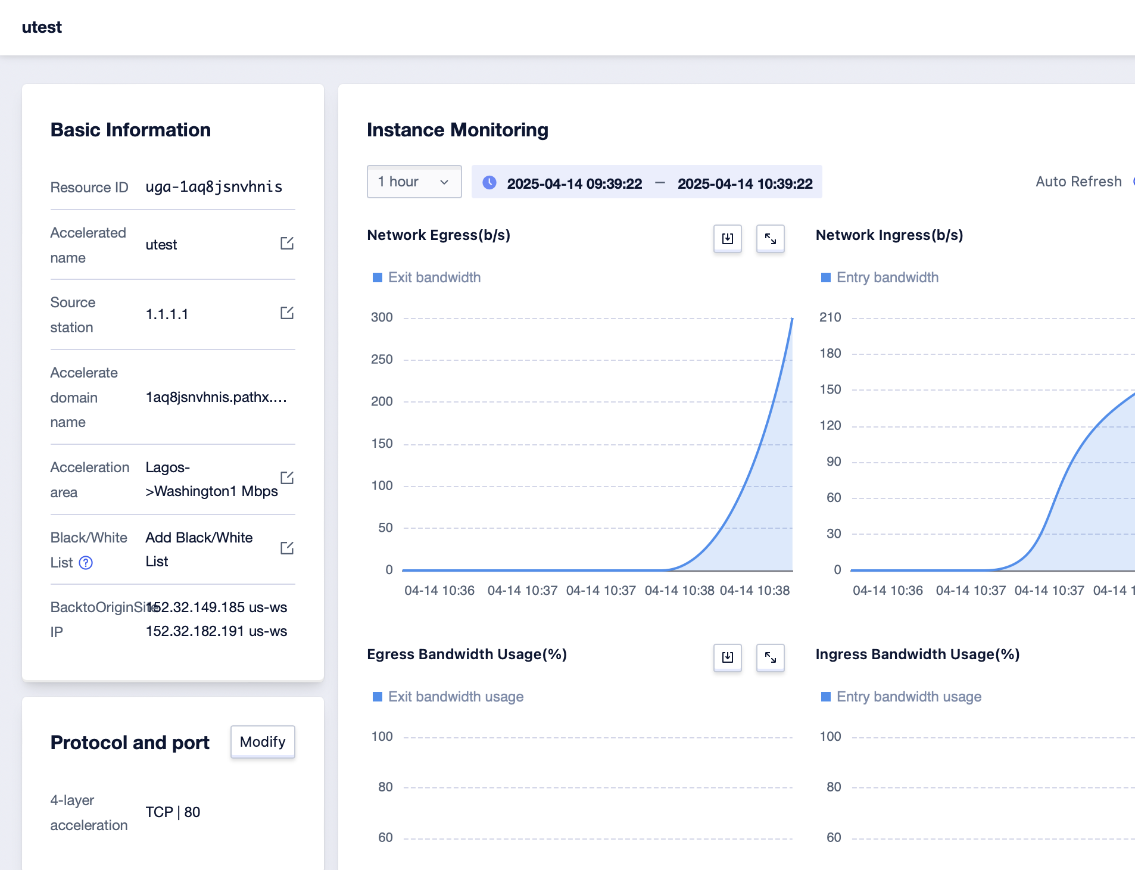
Task: Click the Network Ingress(b/s) chart title
Action: click(890, 235)
